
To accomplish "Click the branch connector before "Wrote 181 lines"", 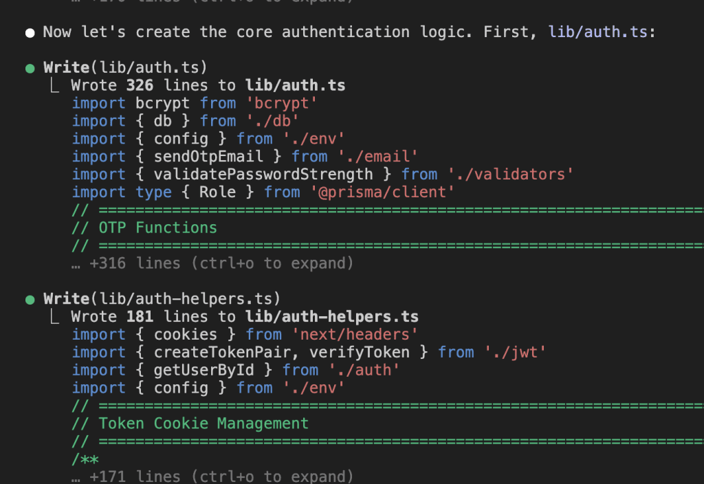I will [54, 317].
